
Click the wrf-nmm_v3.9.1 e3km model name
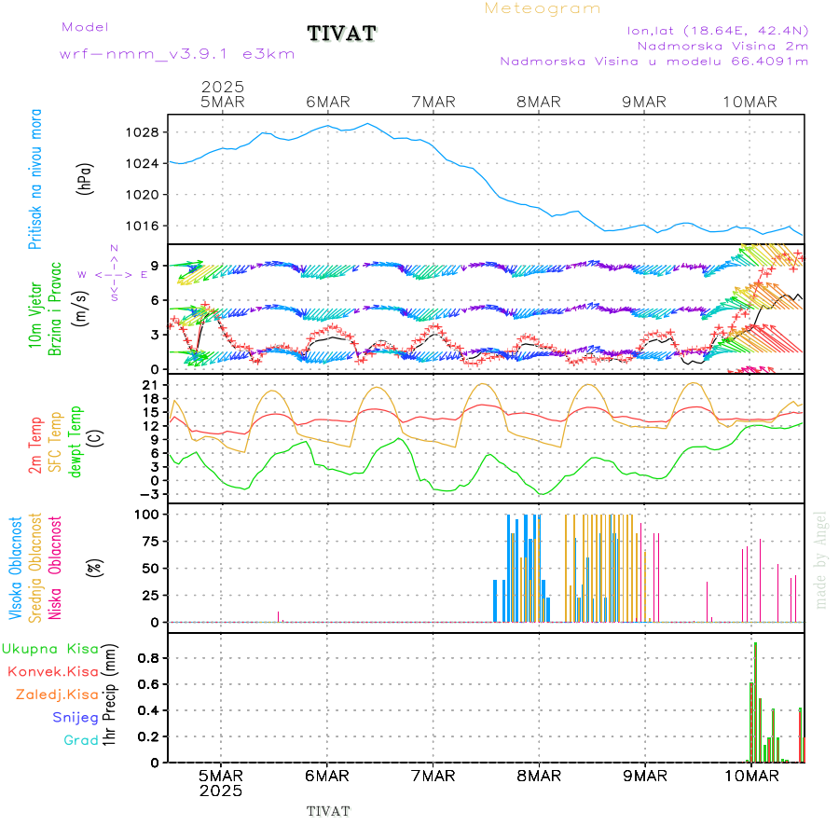(177, 54)
